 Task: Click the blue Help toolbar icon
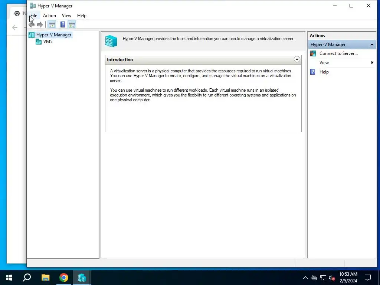pyautogui.click(x=63, y=24)
